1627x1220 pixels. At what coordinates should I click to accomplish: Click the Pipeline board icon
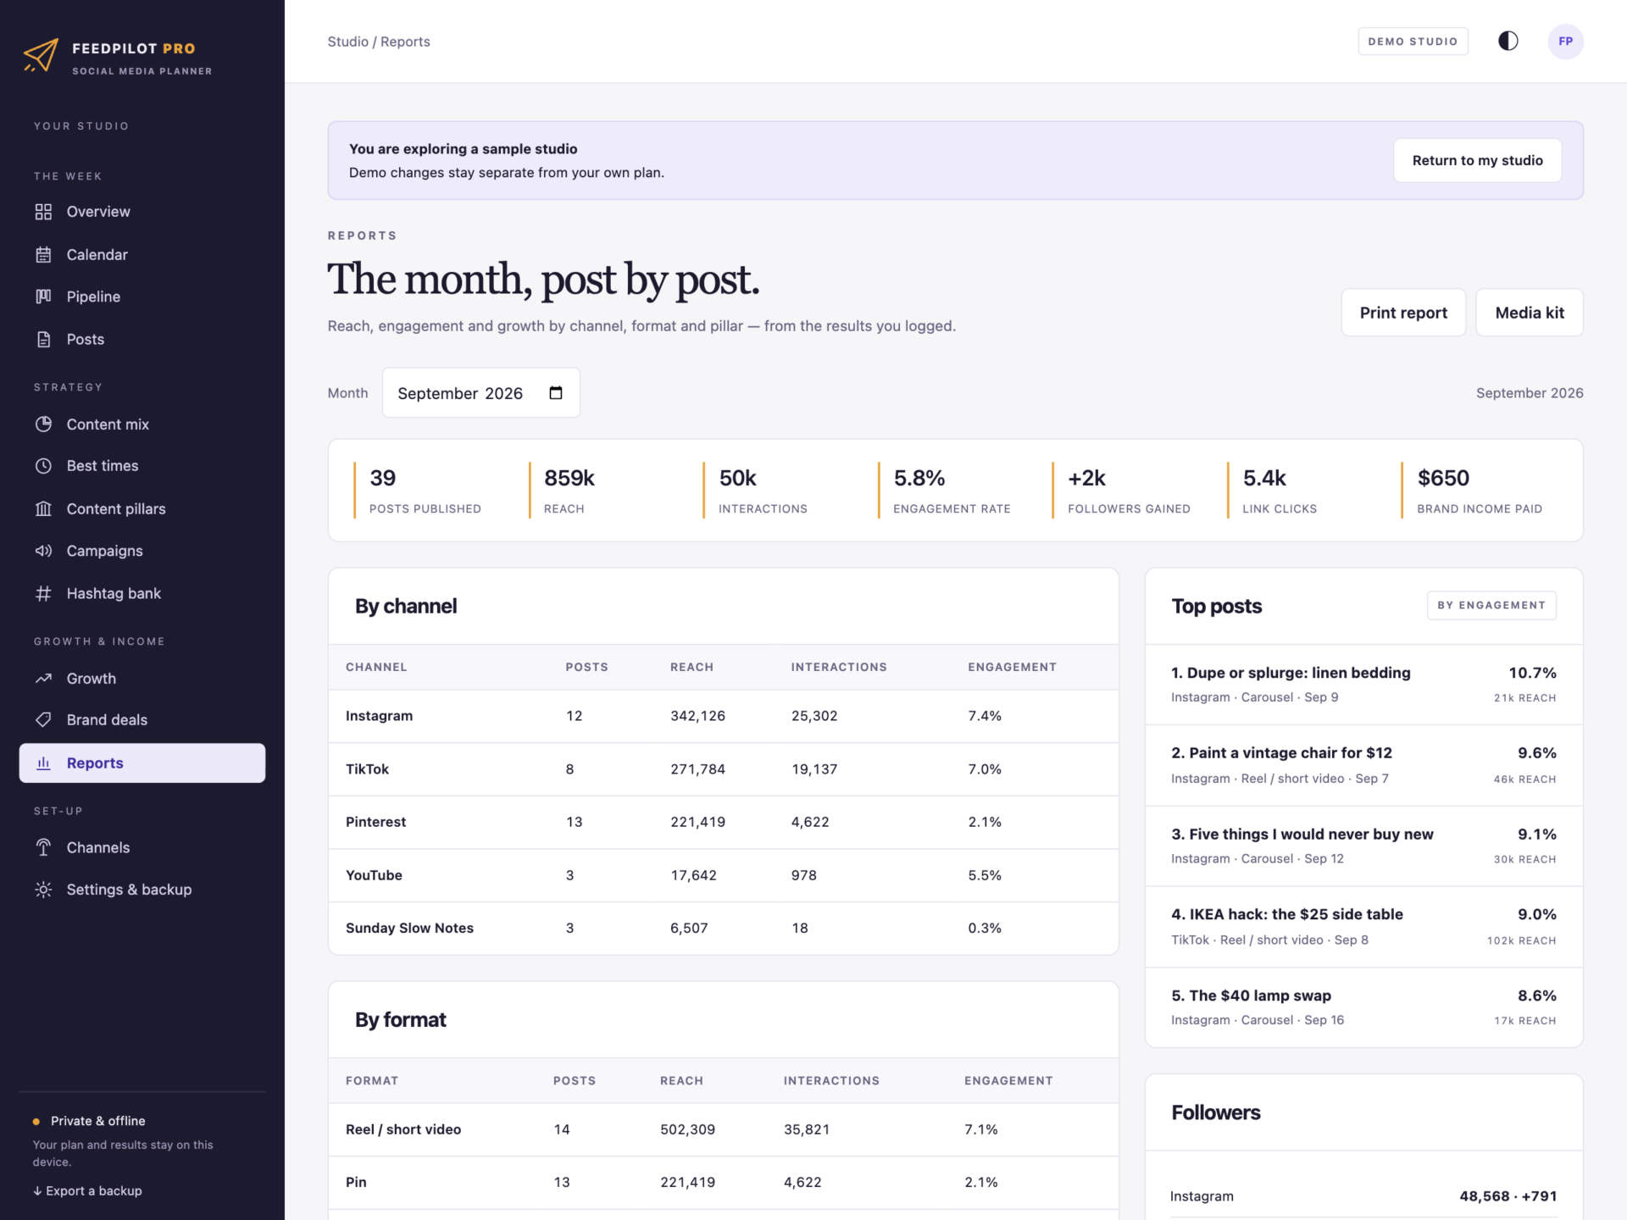43,297
